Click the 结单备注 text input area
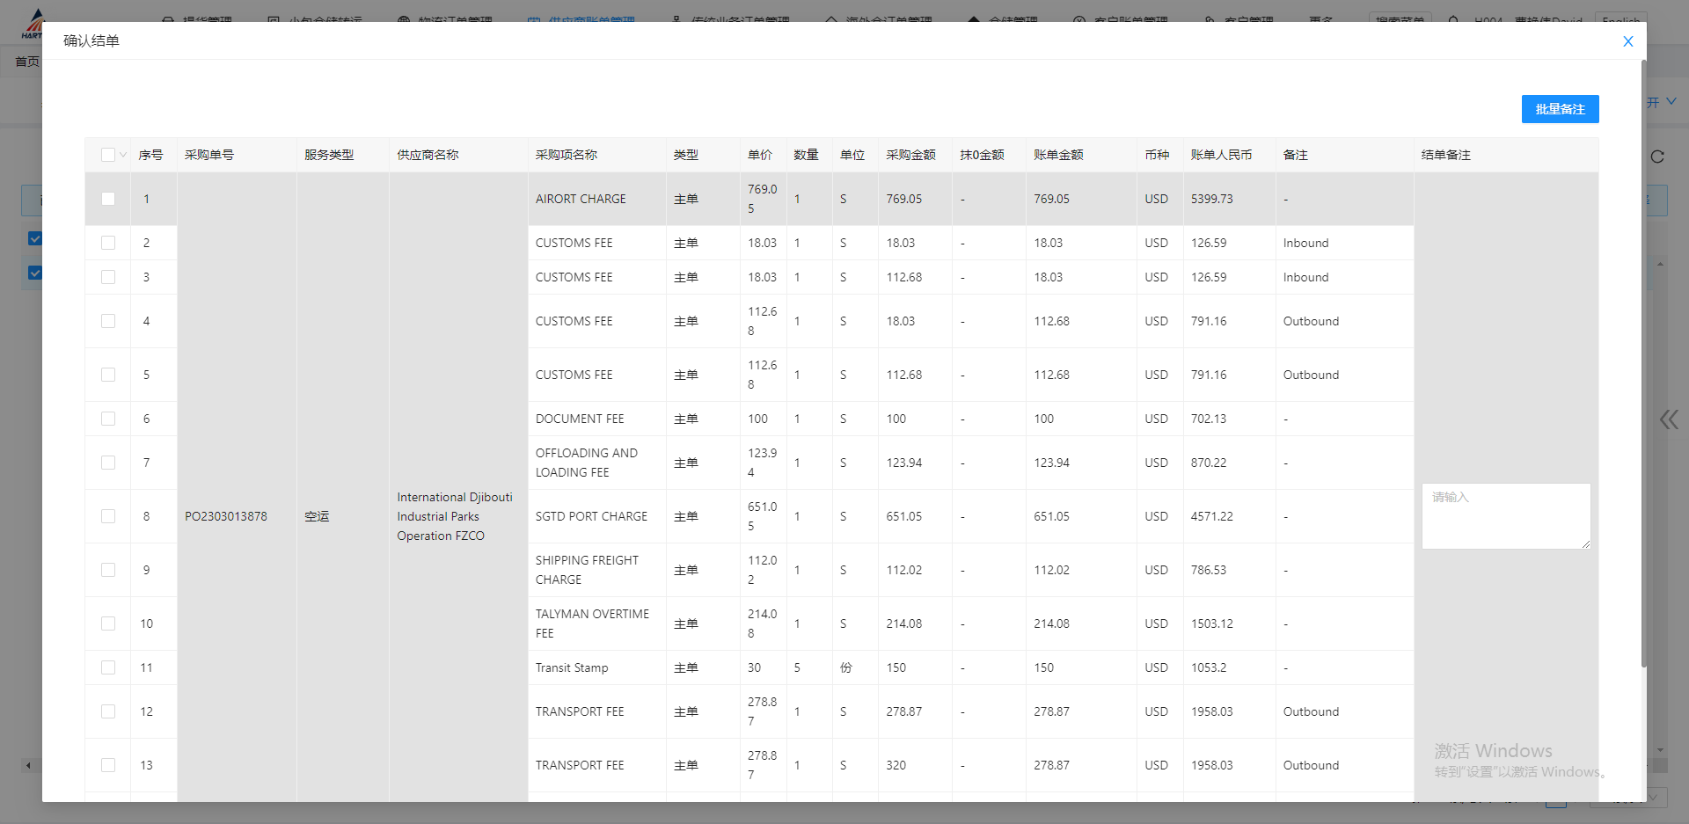 pos(1505,516)
